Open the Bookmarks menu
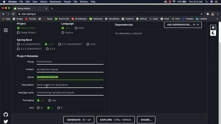Screen dimensions: 221x124 (55, 2)
